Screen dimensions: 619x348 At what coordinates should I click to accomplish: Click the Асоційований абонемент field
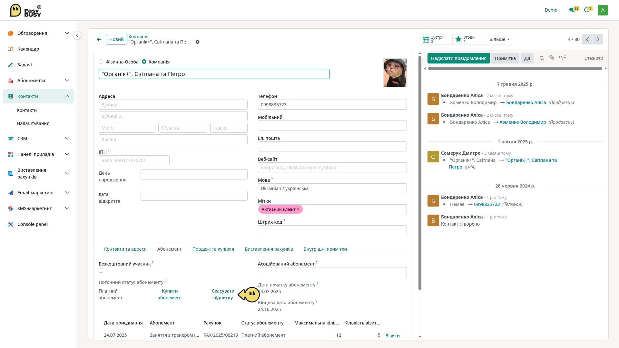pyautogui.click(x=332, y=272)
